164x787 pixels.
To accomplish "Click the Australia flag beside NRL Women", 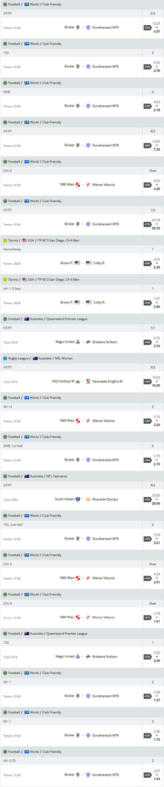I will (x=35, y=358).
